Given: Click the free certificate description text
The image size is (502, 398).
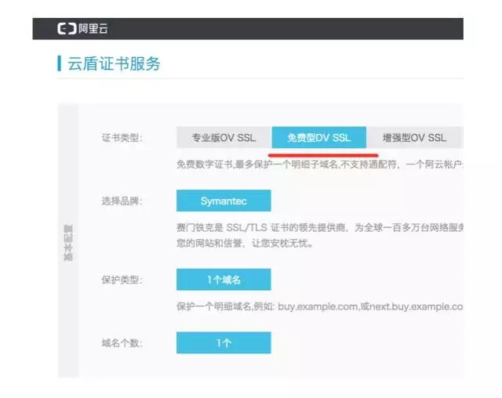Looking at the screenshot, I should click(319, 165).
